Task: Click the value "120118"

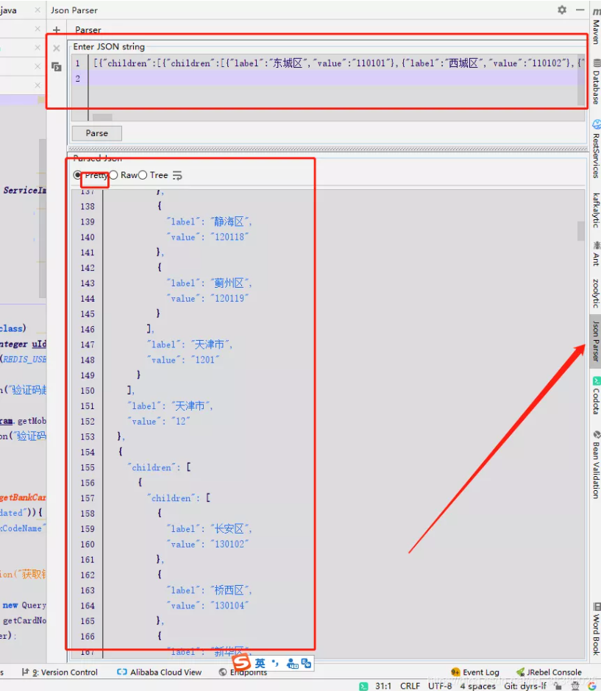Action: pyautogui.click(x=230, y=237)
